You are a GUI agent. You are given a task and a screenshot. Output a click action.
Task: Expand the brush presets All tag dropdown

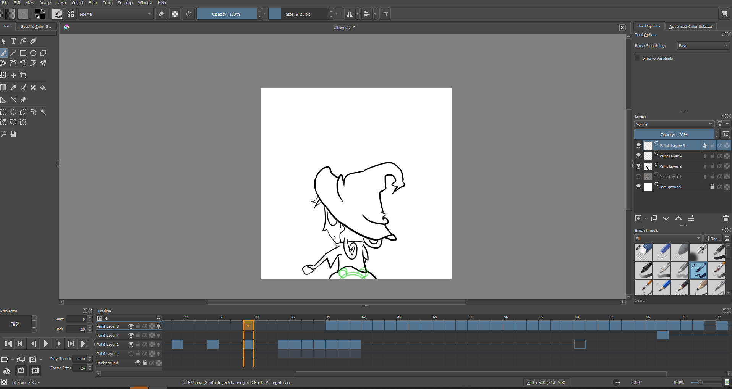click(x=668, y=238)
